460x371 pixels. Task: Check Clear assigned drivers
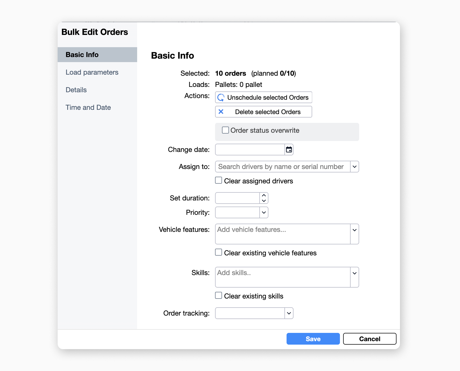pyautogui.click(x=218, y=180)
